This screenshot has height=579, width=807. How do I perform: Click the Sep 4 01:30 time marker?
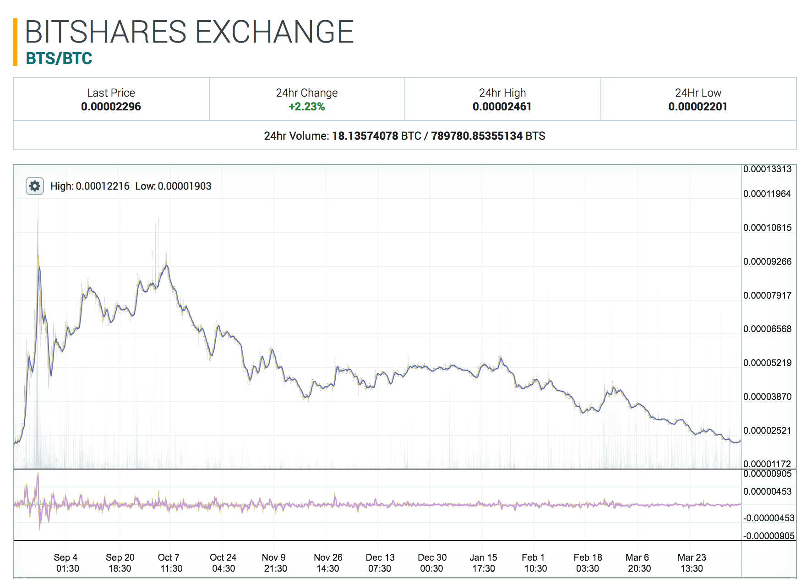67,563
